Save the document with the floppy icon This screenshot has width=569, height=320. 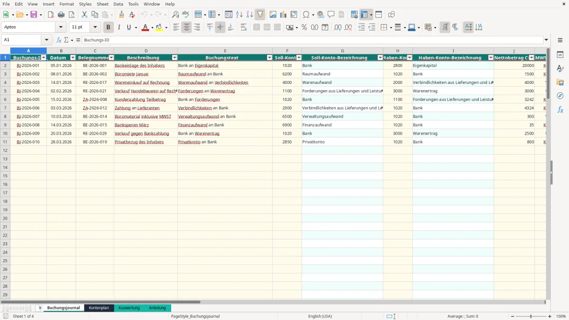(x=34, y=15)
